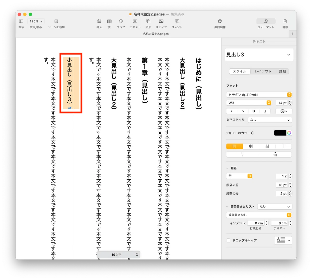Adjust font size with its stepper arrows
Screen dimensions: 312x280
coord(290,103)
